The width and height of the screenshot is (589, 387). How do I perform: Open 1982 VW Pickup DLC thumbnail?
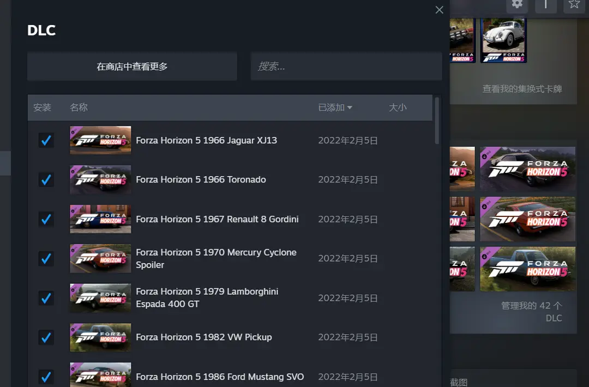101,337
